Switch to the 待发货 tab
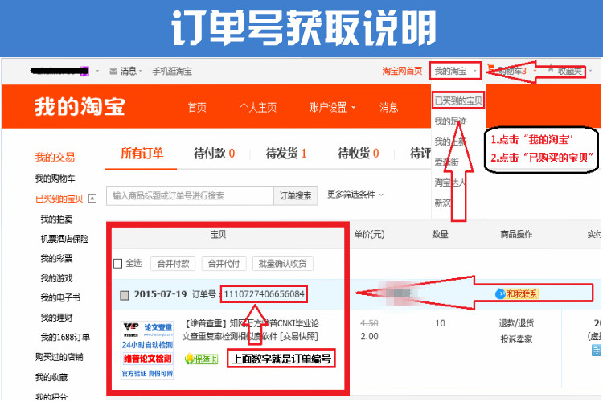Screen dimensions: 603x402 click(286, 153)
